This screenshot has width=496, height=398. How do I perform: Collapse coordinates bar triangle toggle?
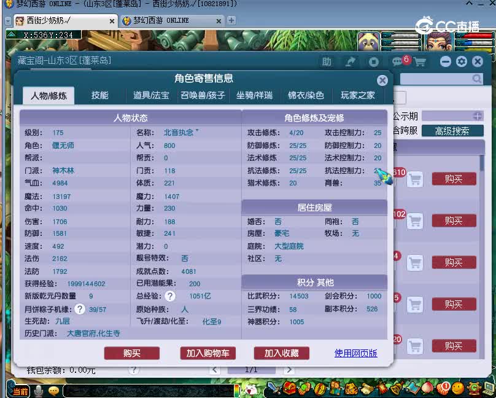(x=12, y=34)
